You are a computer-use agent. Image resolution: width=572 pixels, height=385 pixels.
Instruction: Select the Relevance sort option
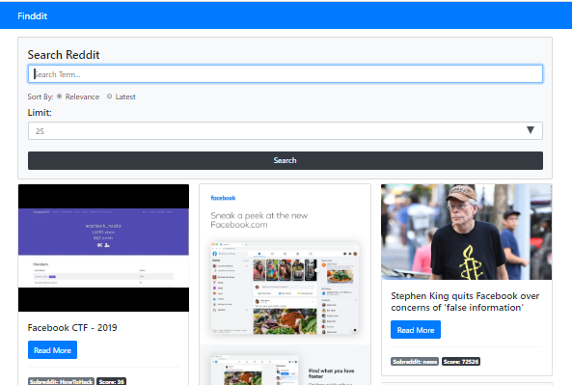tap(59, 96)
